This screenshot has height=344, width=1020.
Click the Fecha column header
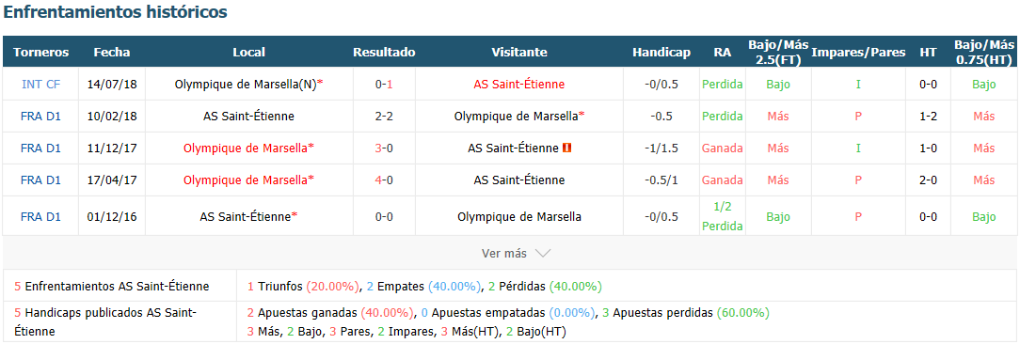pos(112,52)
